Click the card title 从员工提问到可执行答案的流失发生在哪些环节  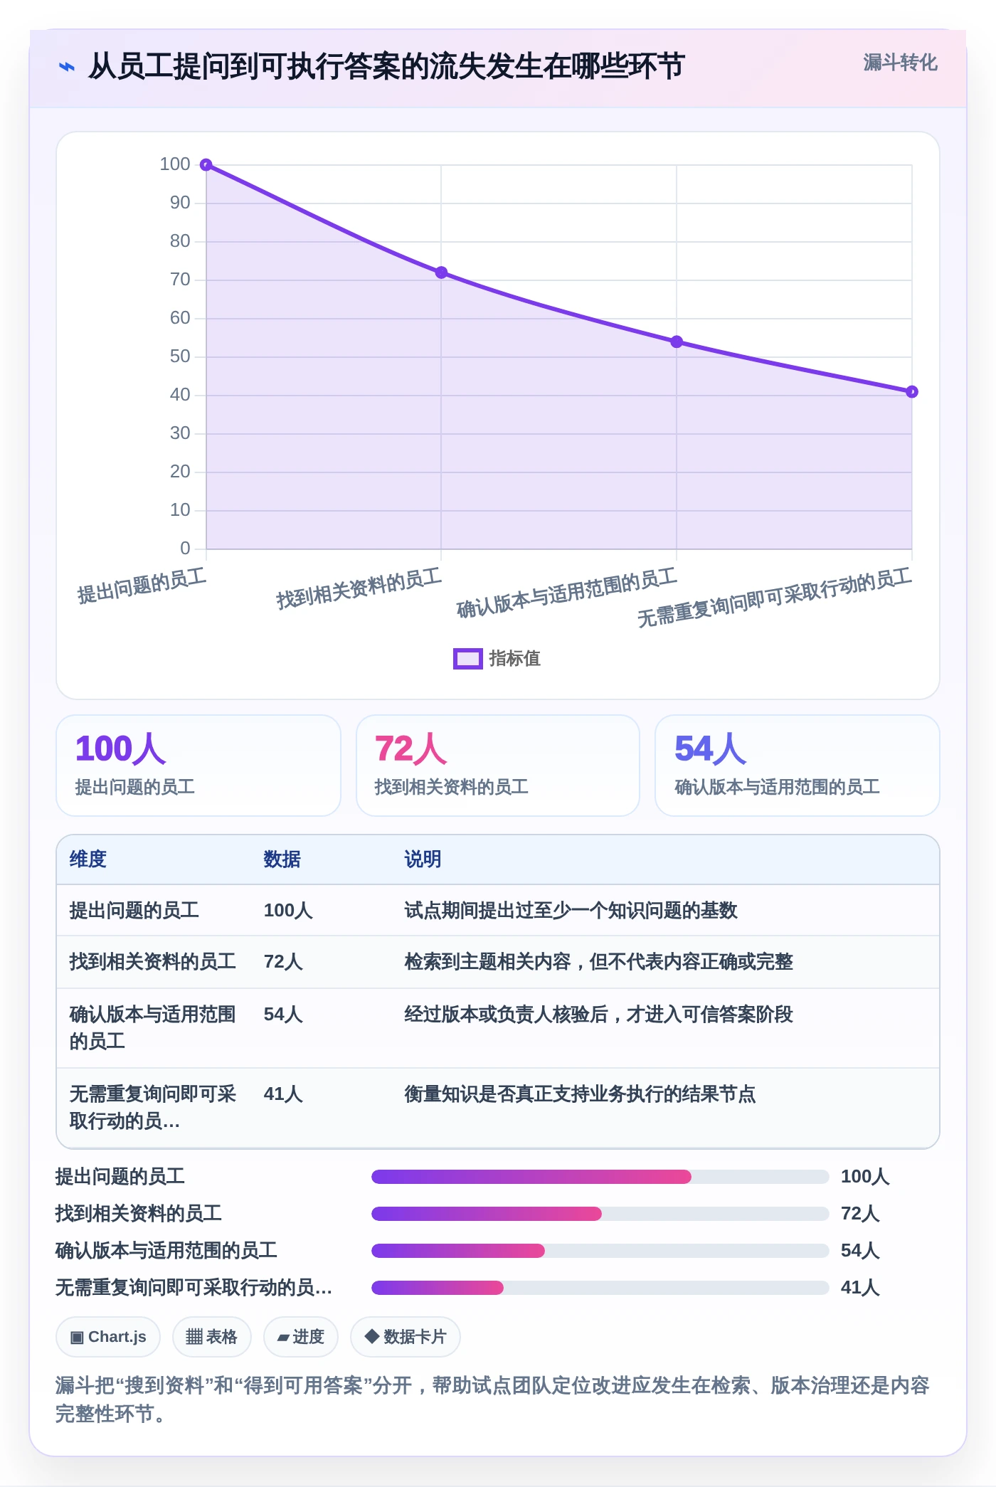386,66
